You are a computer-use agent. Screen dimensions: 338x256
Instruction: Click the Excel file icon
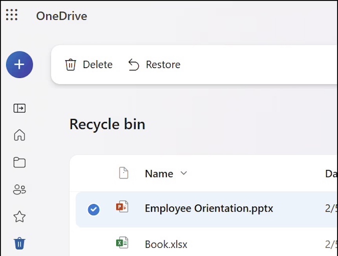122,243
